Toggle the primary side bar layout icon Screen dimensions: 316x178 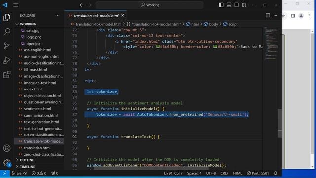coord(221,5)
